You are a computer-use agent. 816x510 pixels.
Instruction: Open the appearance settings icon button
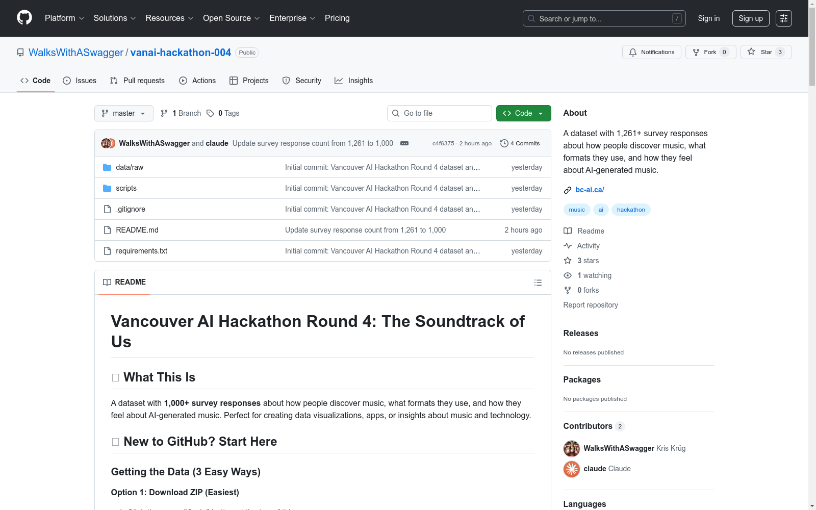tap(784, 18)
